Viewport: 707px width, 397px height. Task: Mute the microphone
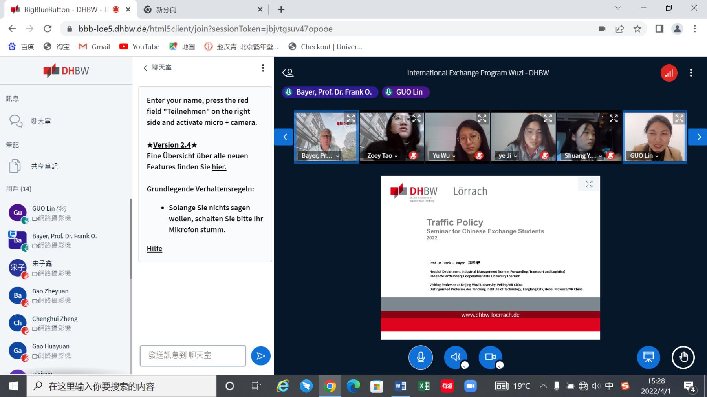420,357
